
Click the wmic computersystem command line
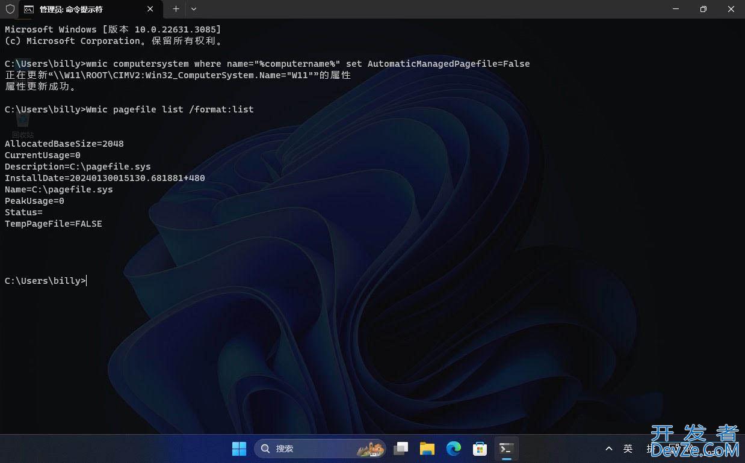[x=267, y=64]
